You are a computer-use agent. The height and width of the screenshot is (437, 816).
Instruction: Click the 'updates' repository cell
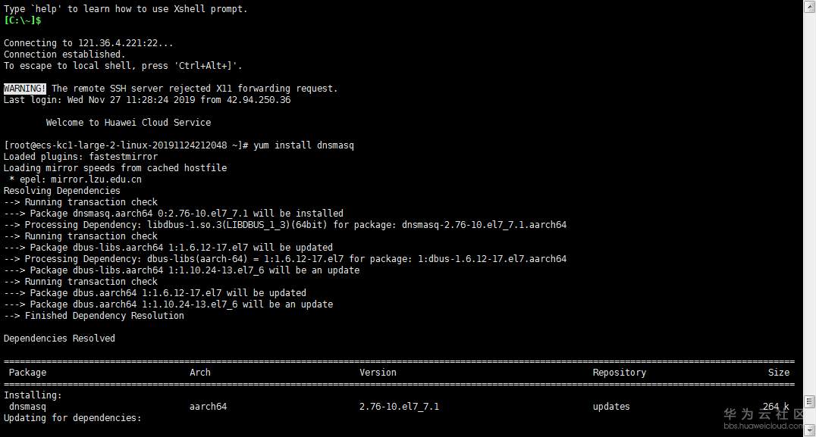(x=611, y=407)
